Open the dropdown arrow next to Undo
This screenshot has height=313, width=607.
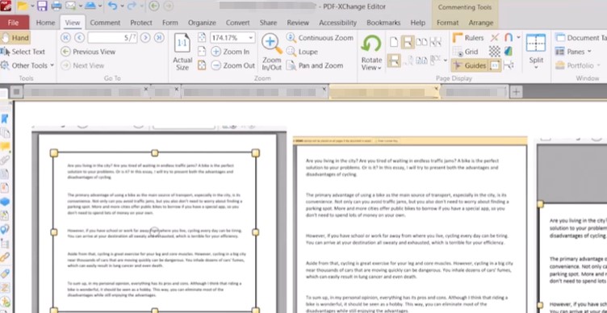(x=123, y=6)
